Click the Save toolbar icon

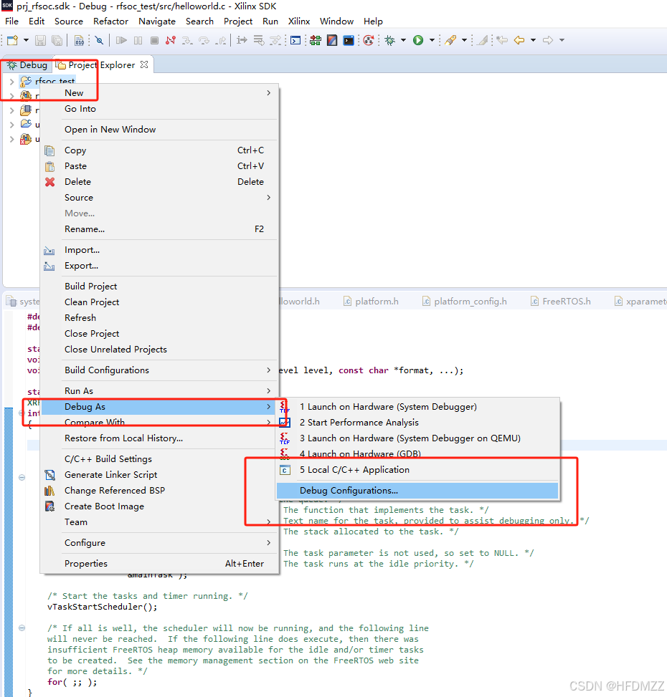(x=40, y=40)
